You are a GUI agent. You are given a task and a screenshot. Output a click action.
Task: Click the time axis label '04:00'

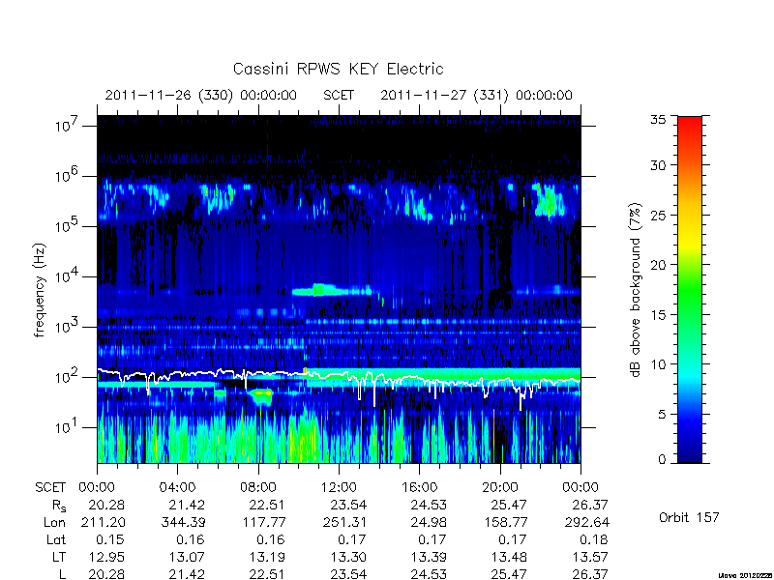[x=177, y=487]
